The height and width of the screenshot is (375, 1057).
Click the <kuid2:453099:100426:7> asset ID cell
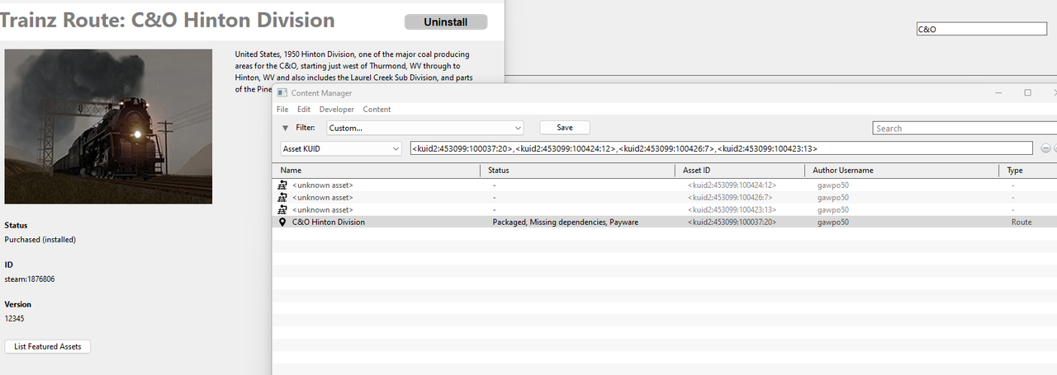pos(729,198)
